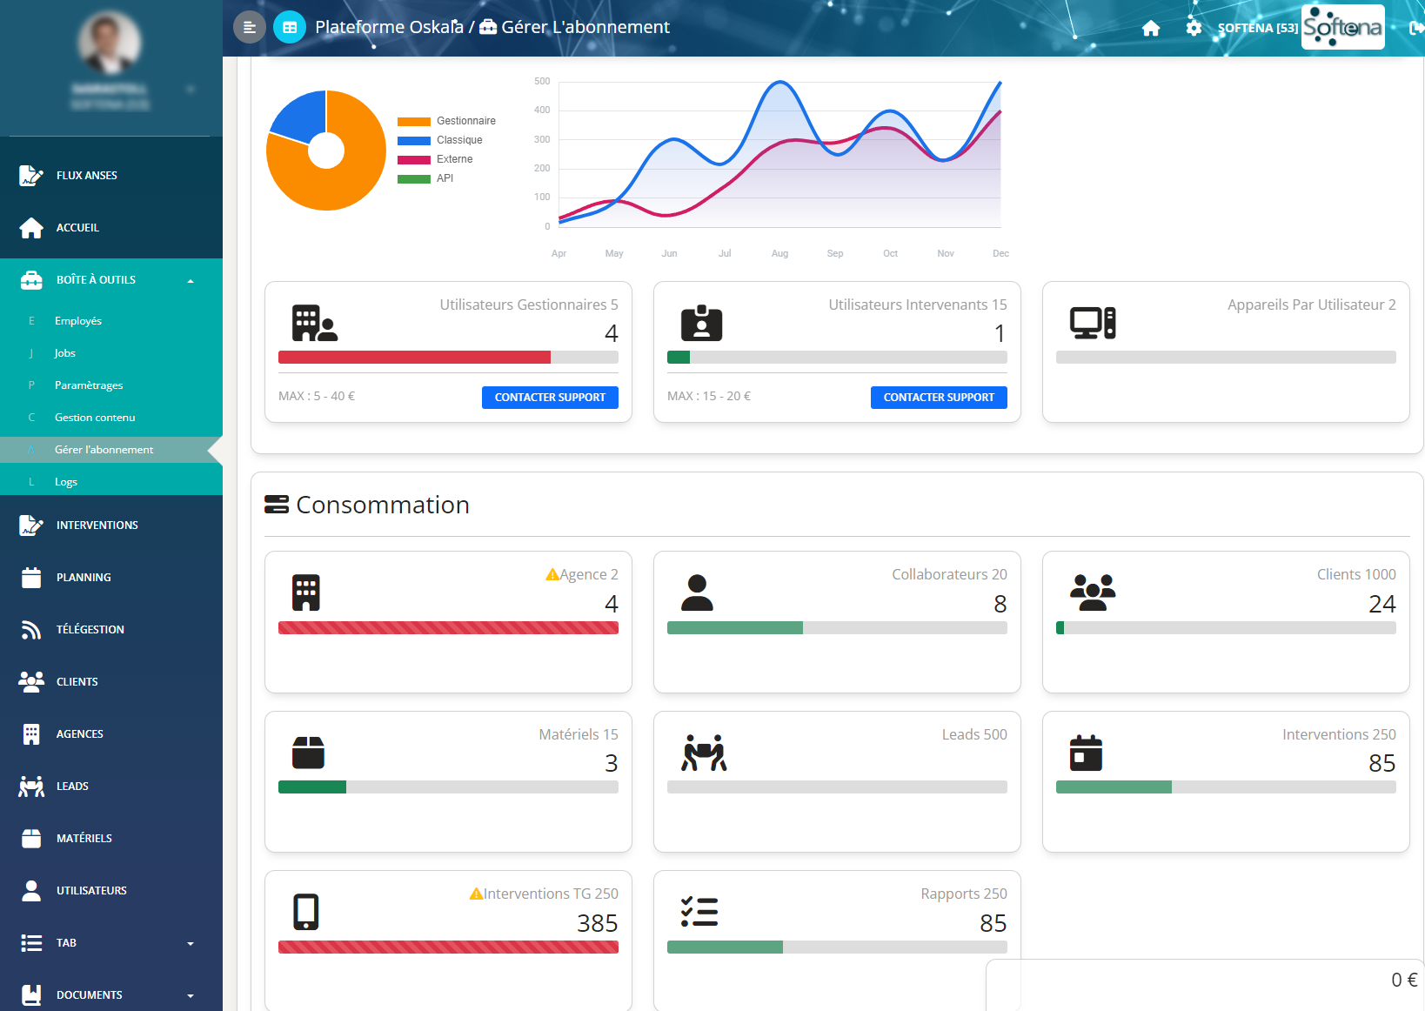Click the Leads handshake icon in sidebar
This screenshot has width=1425, height=1011.
tap(31, 787)
